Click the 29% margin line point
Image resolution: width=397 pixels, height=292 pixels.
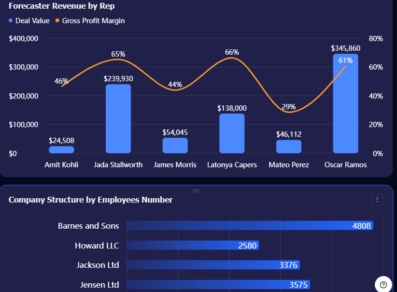(289, 112)
